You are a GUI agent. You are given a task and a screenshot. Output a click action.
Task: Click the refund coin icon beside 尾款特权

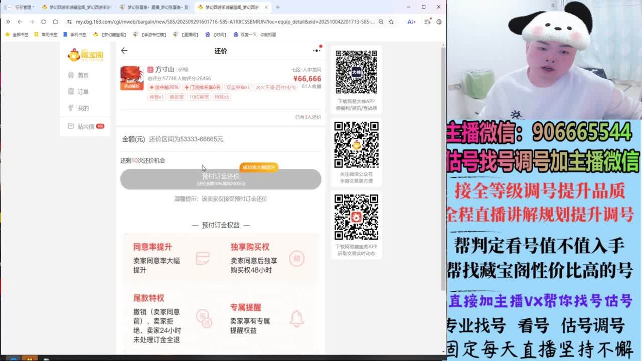(204, 318)
